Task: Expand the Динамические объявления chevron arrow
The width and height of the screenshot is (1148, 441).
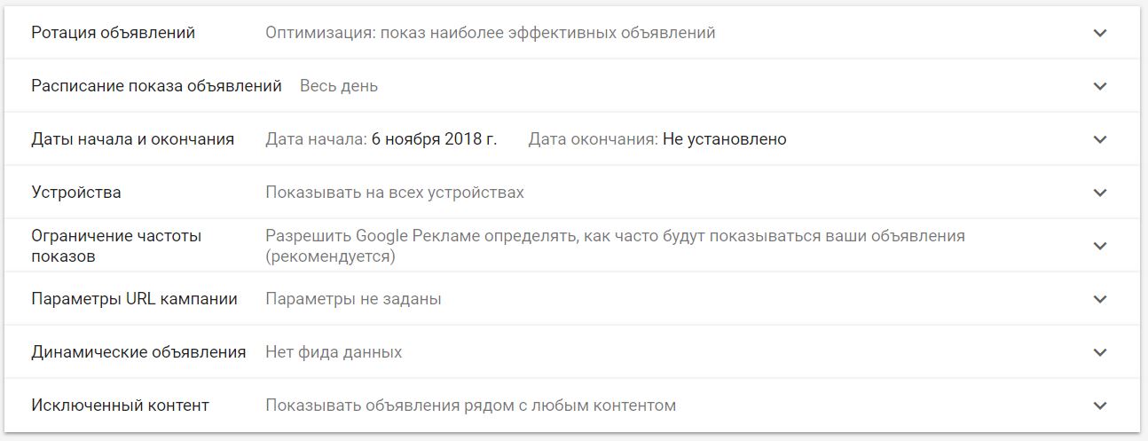Action: pyautogui.click(x=1100, y=352)
